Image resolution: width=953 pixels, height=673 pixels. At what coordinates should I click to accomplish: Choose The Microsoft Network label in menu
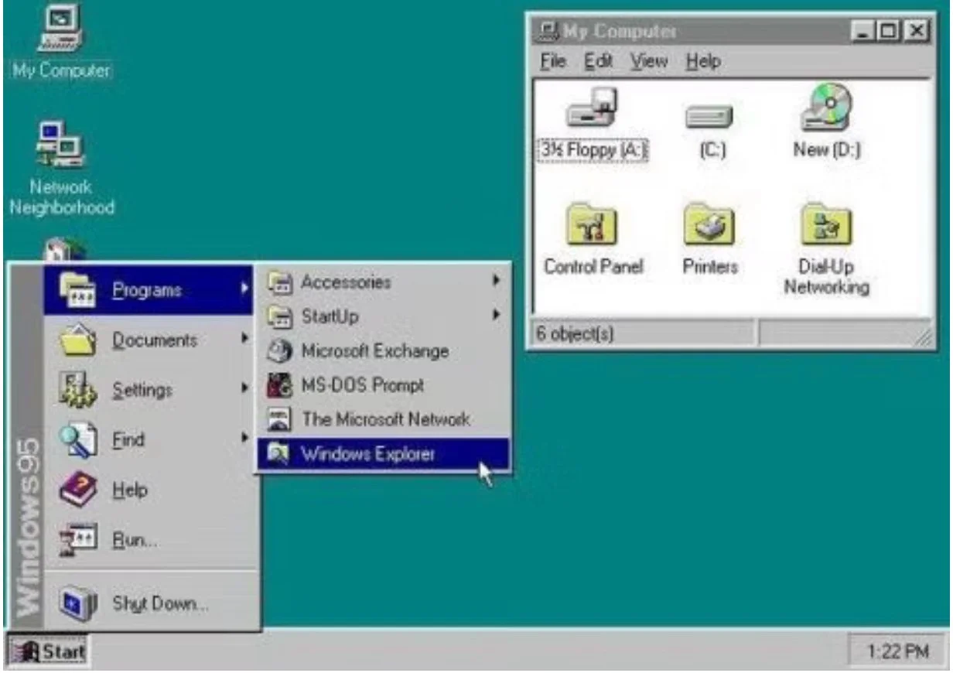pos(385,419)
